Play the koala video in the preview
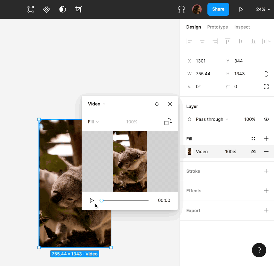 (92, 200)
